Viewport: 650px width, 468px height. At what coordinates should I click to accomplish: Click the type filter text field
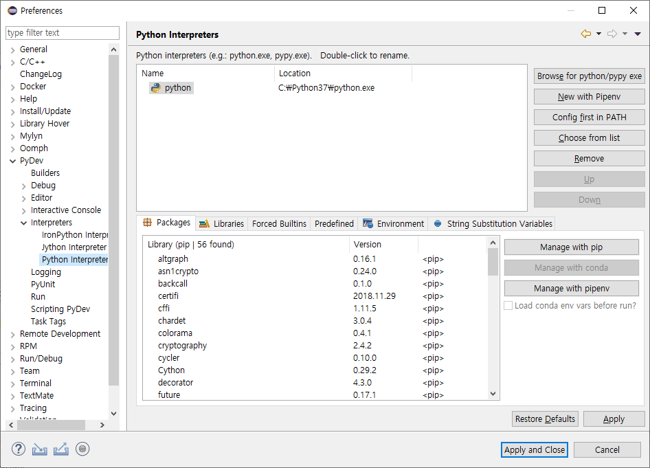pyautogui.click(x=63, y=33)
